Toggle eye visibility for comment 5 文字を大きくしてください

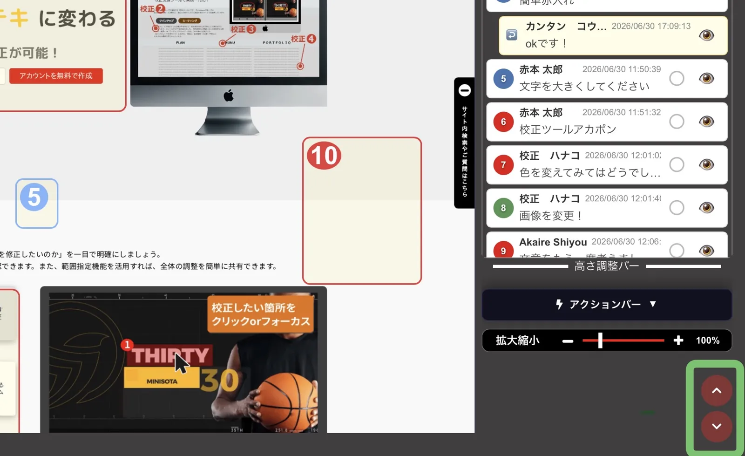coord(706,78)
